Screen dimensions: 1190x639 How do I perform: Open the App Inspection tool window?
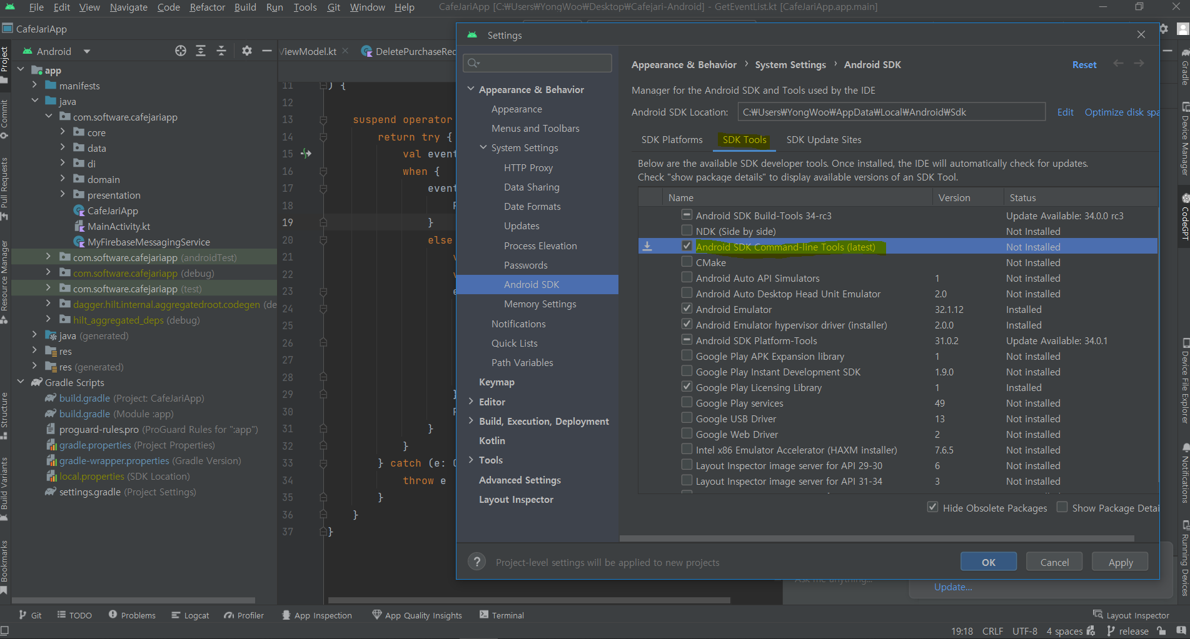[316, 615]
